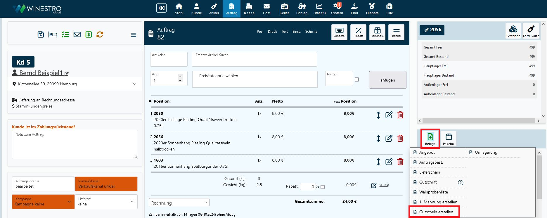Open the Lieferart dropdown
547x218 pixels.
[106, 202]
